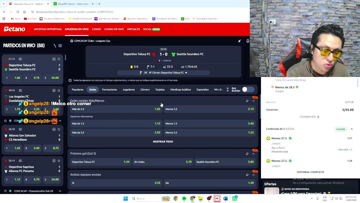Click Mostrar Todo to show all lines

[x=163, y=142]
